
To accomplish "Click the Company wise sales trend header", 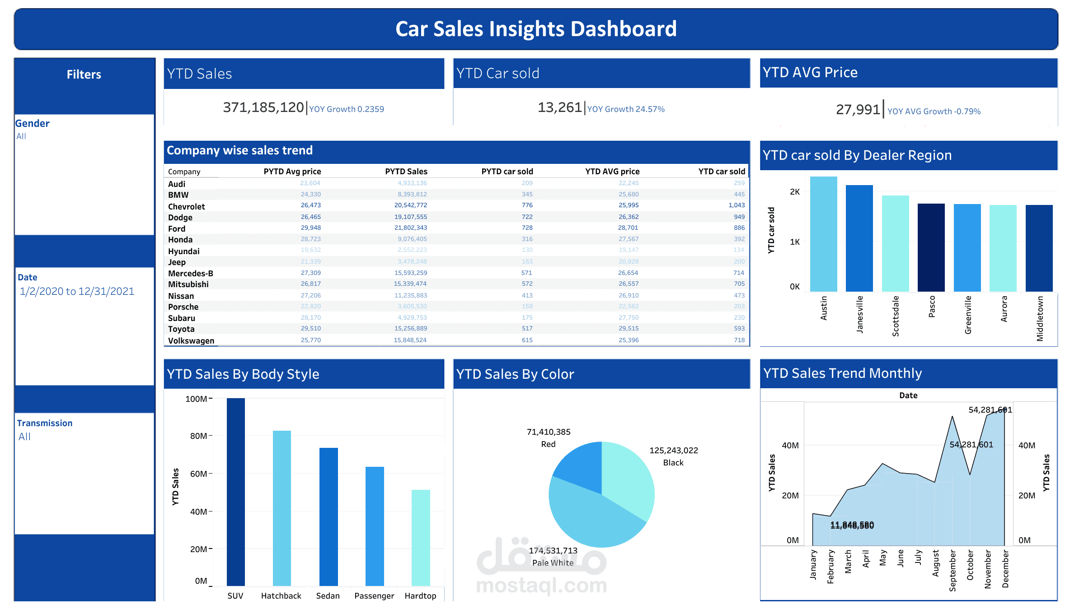I will pos(239,150).
